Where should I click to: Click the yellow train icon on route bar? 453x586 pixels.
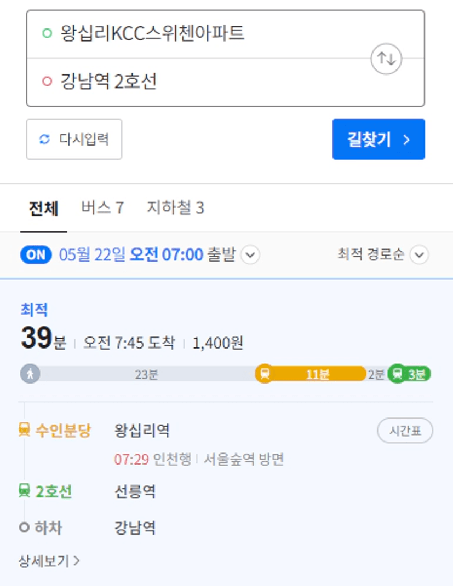[x=265, y=374]
